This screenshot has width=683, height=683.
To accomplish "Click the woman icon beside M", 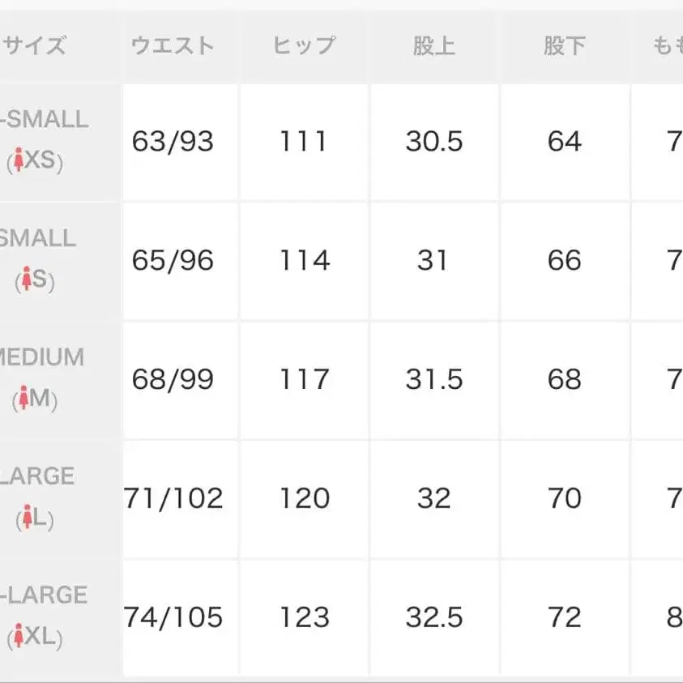I will [x=23, y=399].
